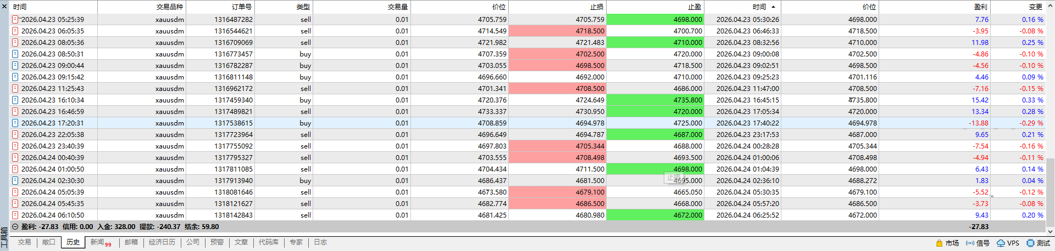
Task: Click the profit value 15.42
Action: point(980,100)
